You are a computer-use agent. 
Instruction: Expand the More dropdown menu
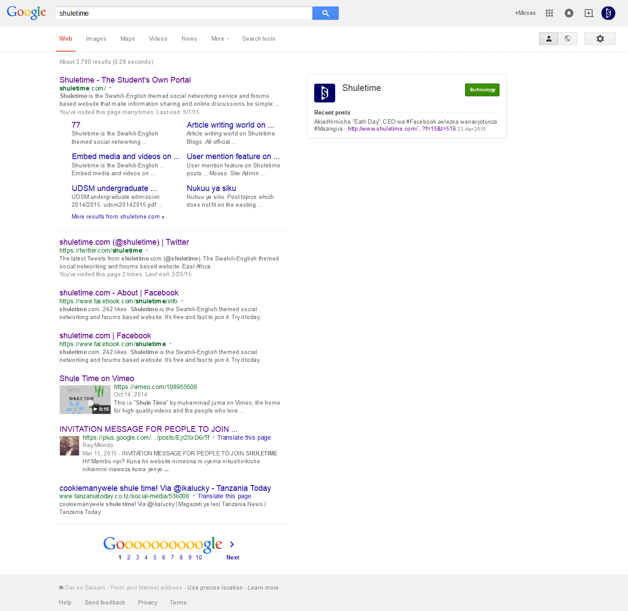tap(220, 39)
